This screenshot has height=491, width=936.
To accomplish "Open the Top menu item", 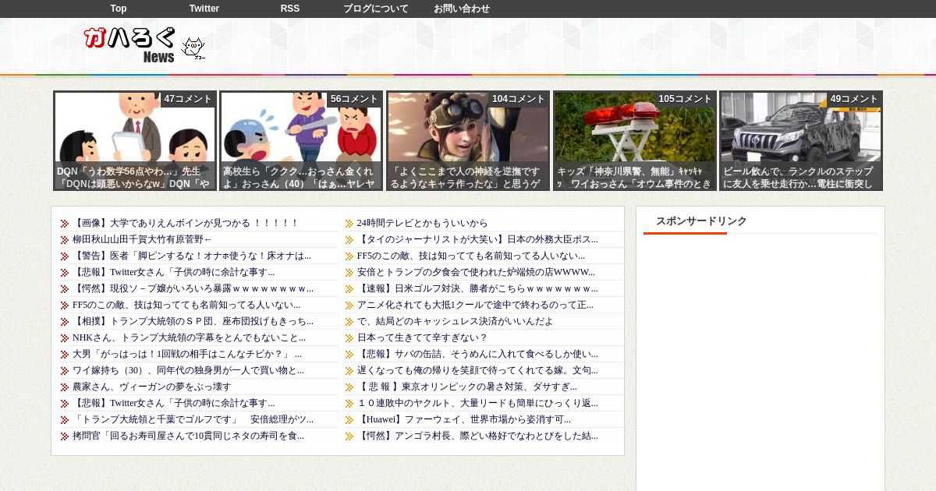I will (x=119, y=9).
